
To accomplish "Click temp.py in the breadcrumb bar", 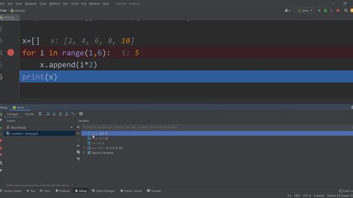I will 18,10.
